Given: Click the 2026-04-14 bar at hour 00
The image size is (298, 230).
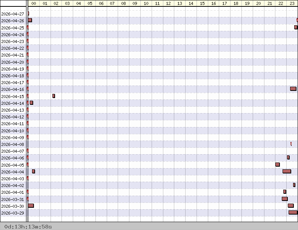Looking at the screenshot, I should (31, 103).
